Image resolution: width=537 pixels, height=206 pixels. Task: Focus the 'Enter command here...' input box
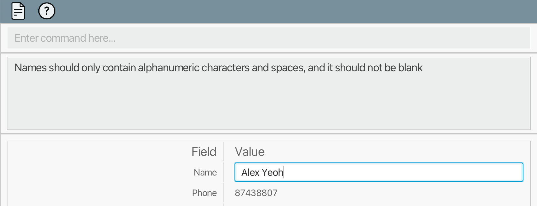[x=268, y=38]
